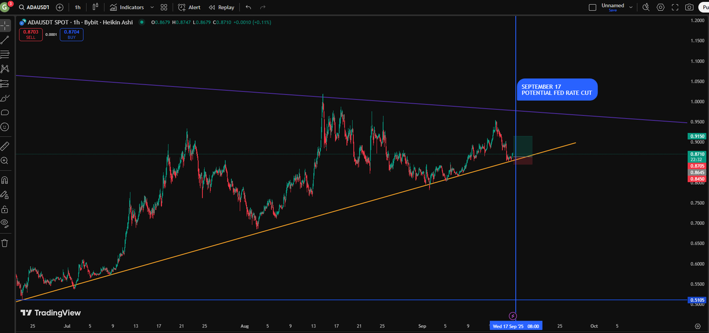Click the blue BUY 0.8704 button
This screenshot has width=709, height=333.
[x=71, y=35]
